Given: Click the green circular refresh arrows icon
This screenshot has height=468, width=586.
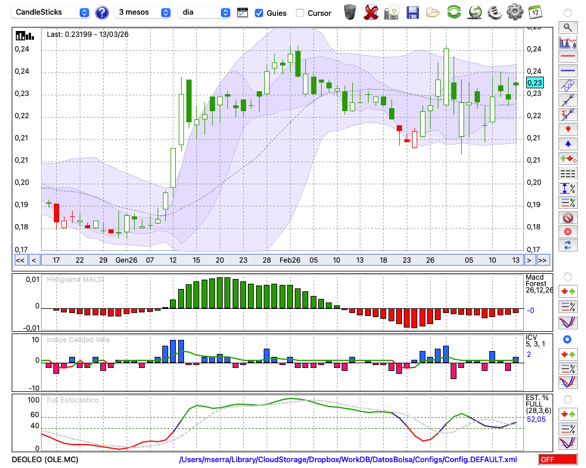Looking at the screenshot, I should pyautogui.click(x=454, y=12).
